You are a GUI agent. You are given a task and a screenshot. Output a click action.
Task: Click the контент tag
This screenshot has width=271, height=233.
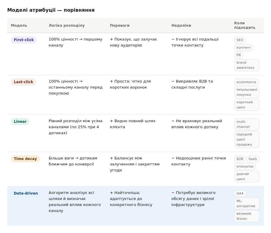244,47
